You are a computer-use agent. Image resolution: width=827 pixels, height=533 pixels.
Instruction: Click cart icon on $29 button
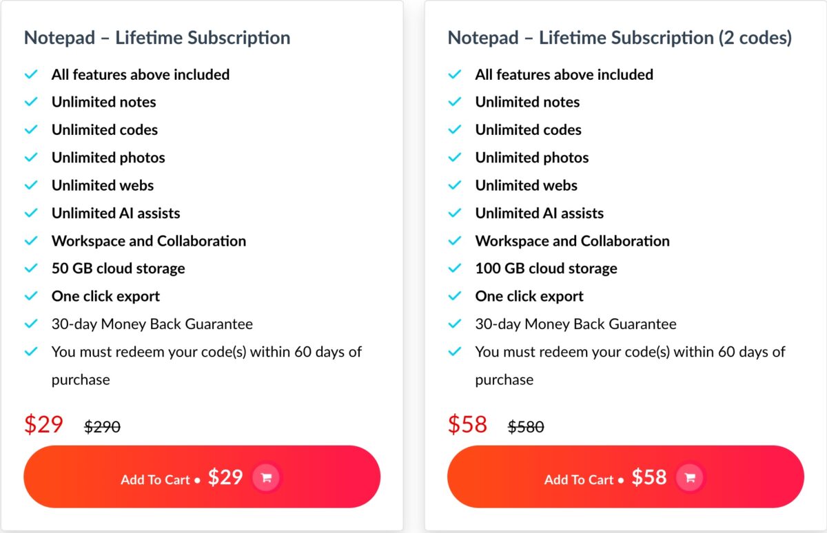click(x=267, y=477)
